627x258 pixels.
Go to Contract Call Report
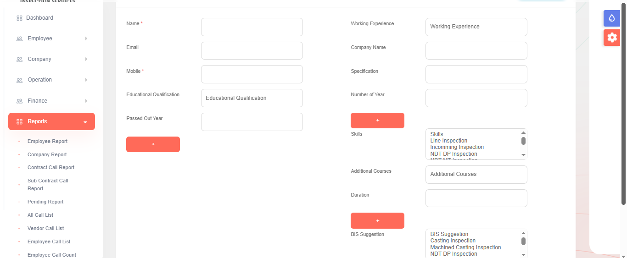pyautogui.click(x=50, y=167)
